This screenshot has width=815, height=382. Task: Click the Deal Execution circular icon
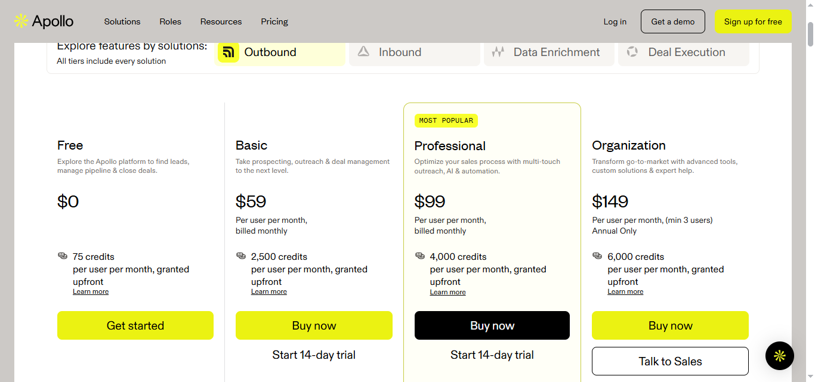[x=632, y=52]
